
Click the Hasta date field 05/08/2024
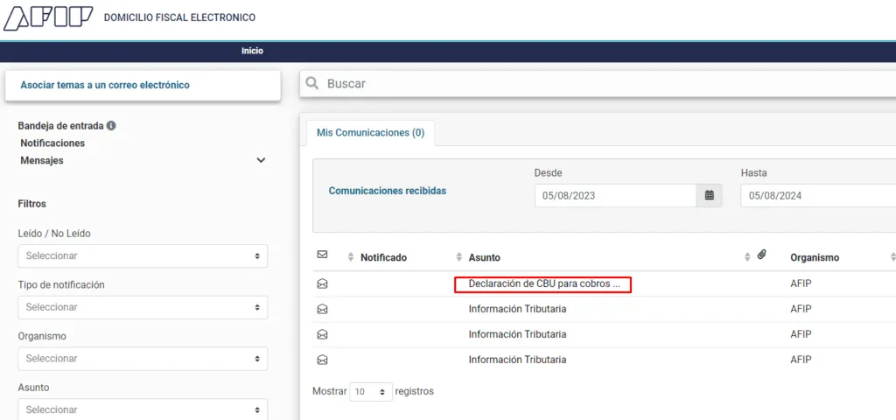point(818,195)
